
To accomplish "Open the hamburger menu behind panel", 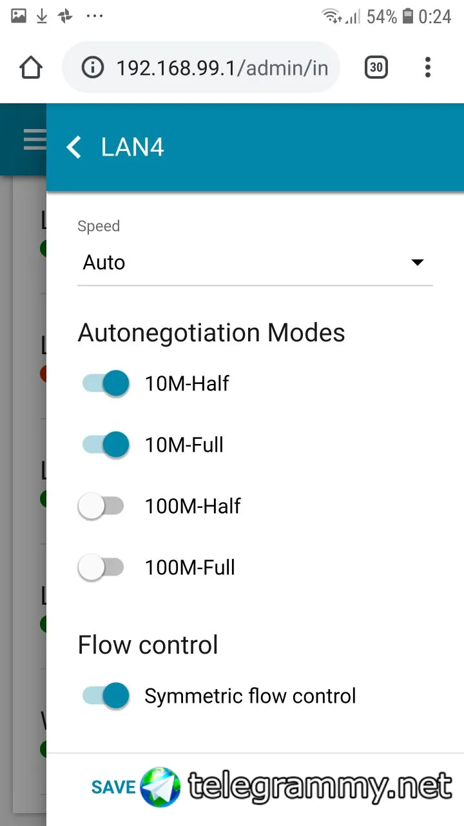I will pyautogui.click(x=35, y=139).
